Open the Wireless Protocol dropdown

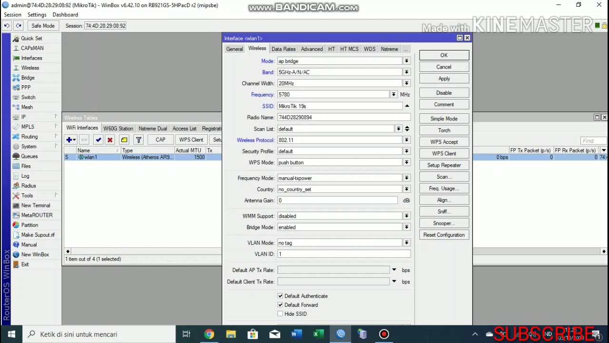coord(406,140)
